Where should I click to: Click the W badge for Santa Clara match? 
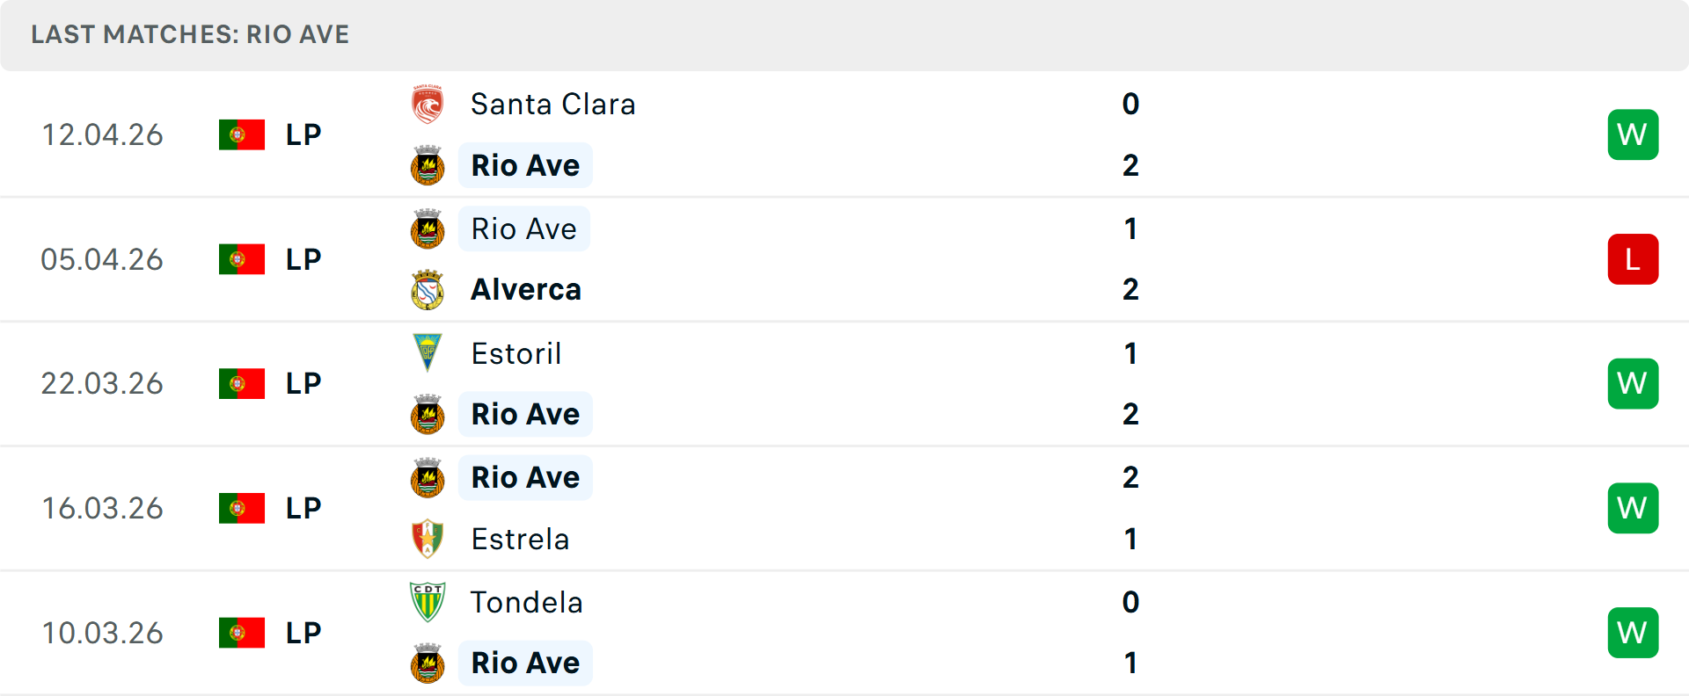1633,134
